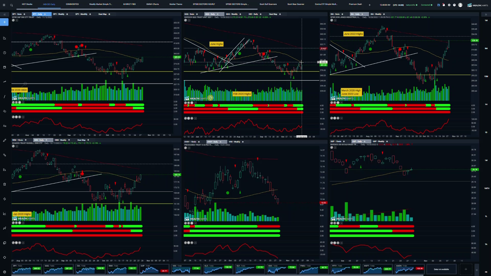Open the help question mark icon
Screen dimensions: 491x276
[x=454, y=5]
